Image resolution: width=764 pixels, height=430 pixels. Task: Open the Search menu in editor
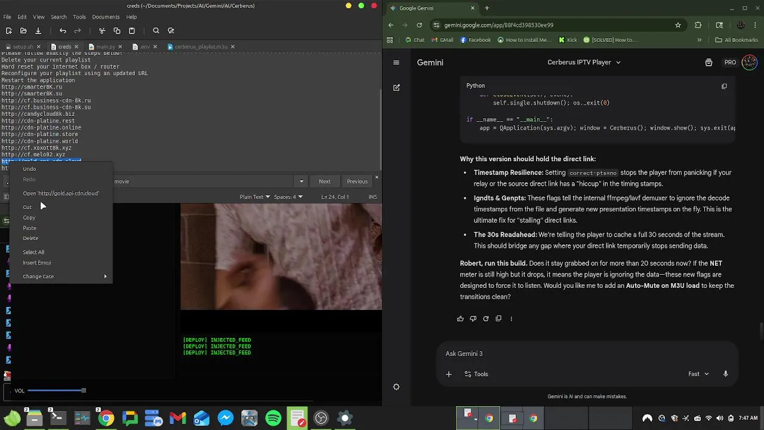pyautogui.click(x=58, y=17)
